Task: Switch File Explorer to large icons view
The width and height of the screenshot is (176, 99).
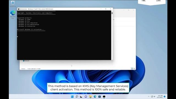Action: click(134, 68)
